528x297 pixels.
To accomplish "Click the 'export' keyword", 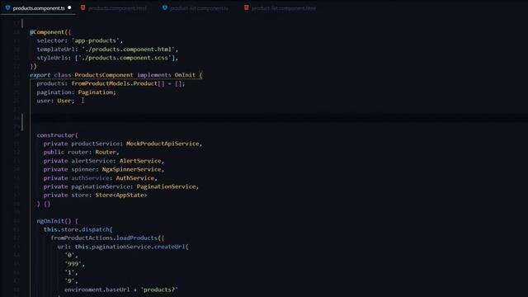I will 40,75.
